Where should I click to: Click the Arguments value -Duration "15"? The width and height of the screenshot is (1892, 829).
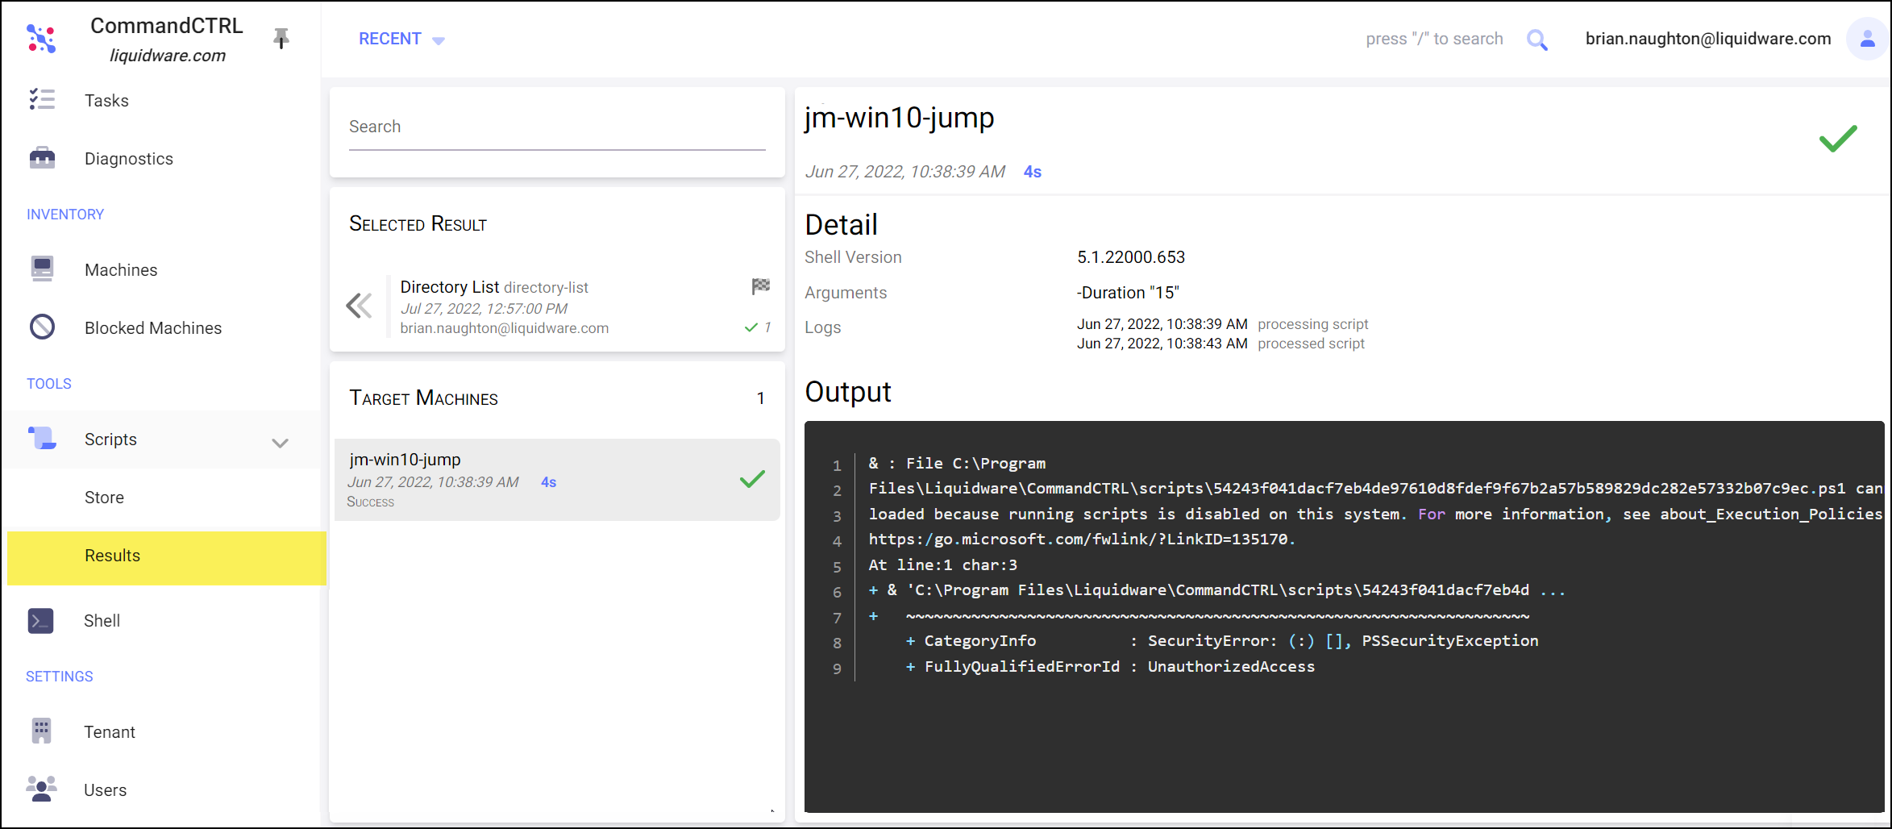click(x=1128, y=293)
